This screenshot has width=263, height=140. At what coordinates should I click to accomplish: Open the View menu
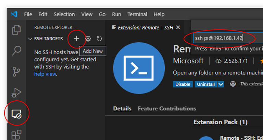click(87, 14)
